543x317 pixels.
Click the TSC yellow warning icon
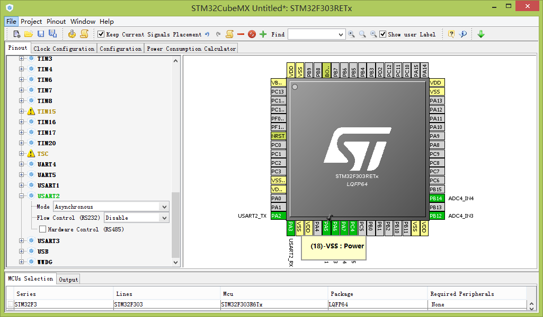(31, 153)
